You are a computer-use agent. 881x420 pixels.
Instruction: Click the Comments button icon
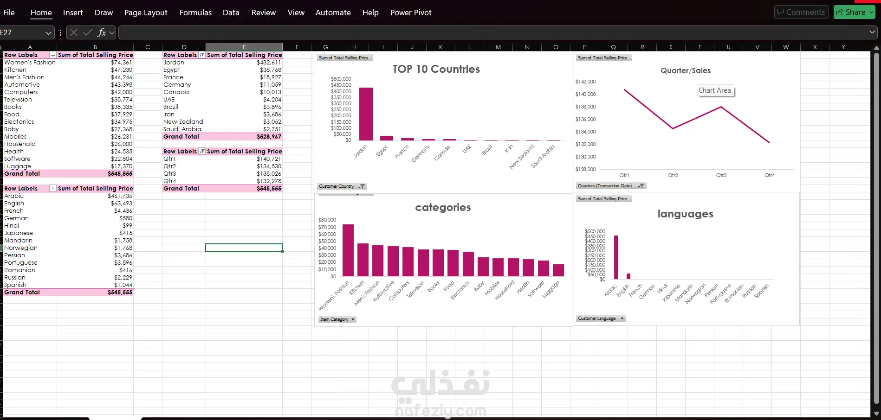780,12
